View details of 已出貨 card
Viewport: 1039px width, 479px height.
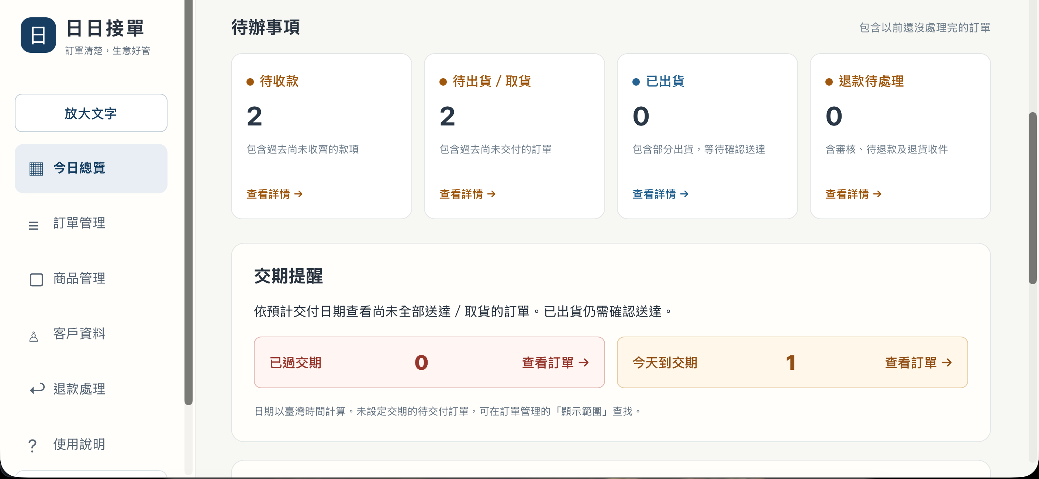(x=660, y=194)
